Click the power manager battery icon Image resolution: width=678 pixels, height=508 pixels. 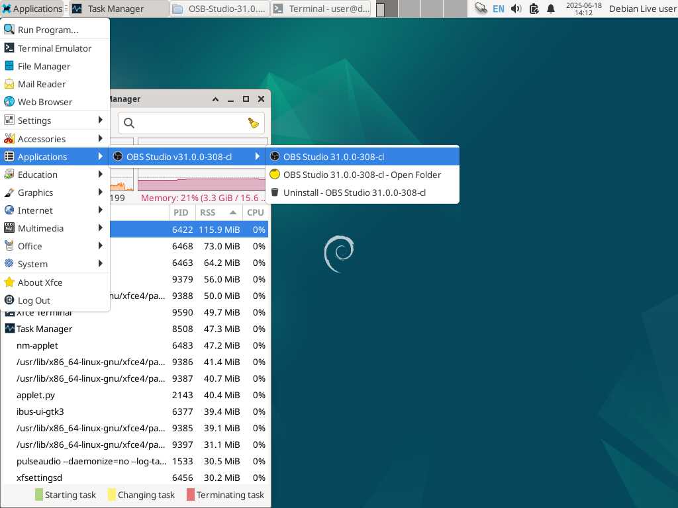(x=534, y=9)
